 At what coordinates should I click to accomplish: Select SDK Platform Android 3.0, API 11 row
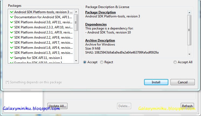pyautogui.click(x=41, y=22)
